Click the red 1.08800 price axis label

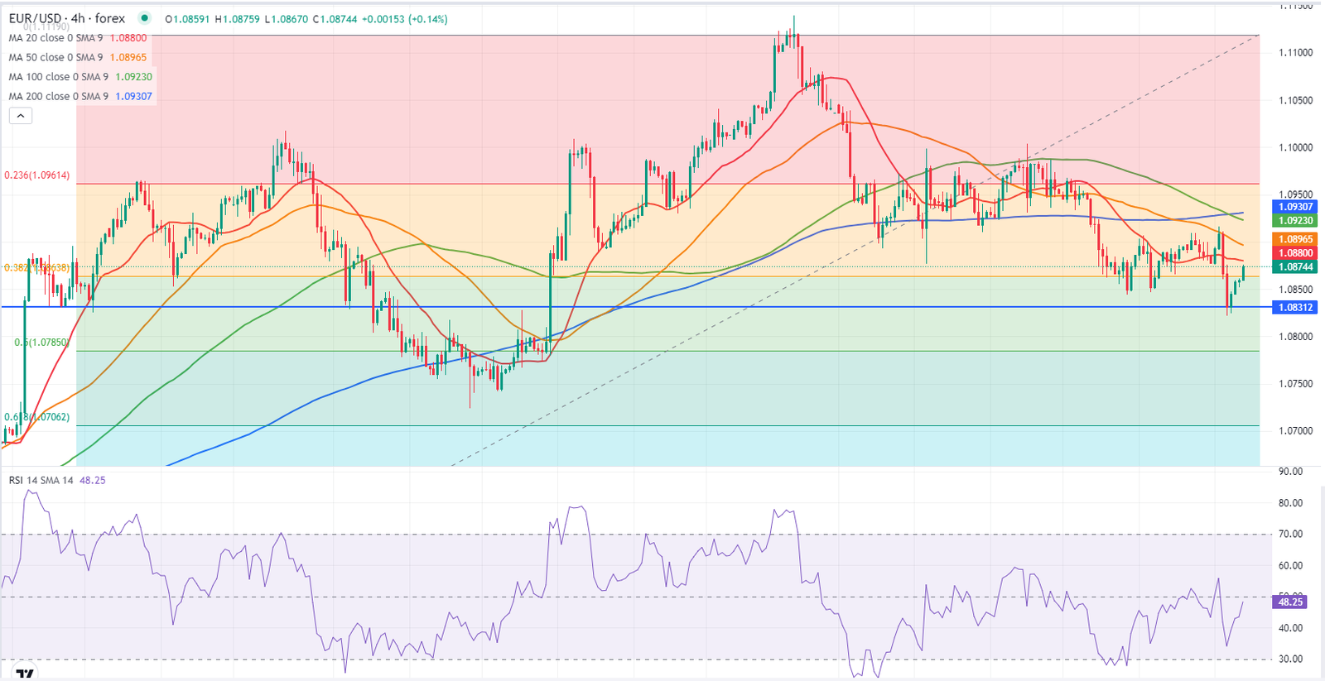[1295, 253]
